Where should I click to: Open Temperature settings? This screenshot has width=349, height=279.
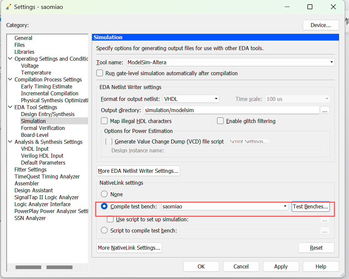36,73
